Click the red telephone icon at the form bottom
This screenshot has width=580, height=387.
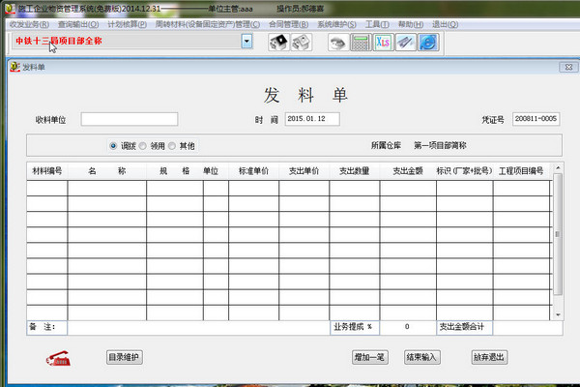58,358
